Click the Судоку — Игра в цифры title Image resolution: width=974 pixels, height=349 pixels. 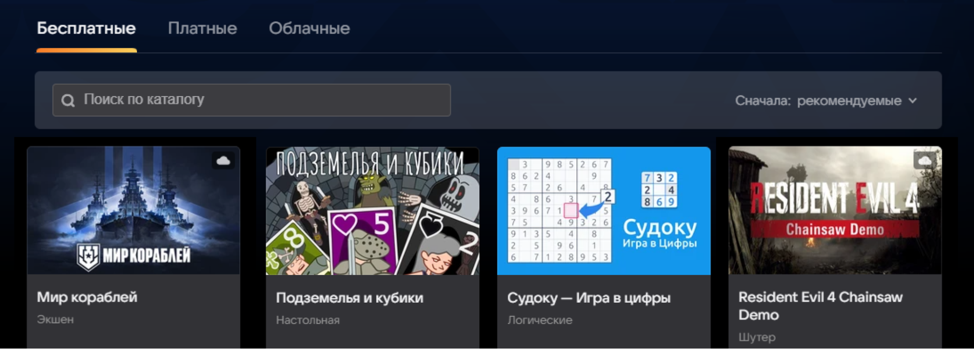589,297
